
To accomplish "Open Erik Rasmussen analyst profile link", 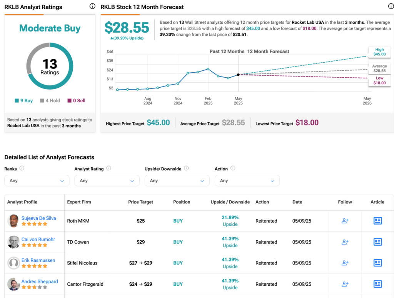I will point(38,260).
